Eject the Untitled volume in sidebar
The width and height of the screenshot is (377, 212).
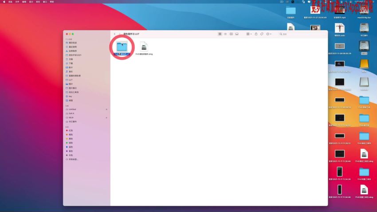(x=106, y=109)
